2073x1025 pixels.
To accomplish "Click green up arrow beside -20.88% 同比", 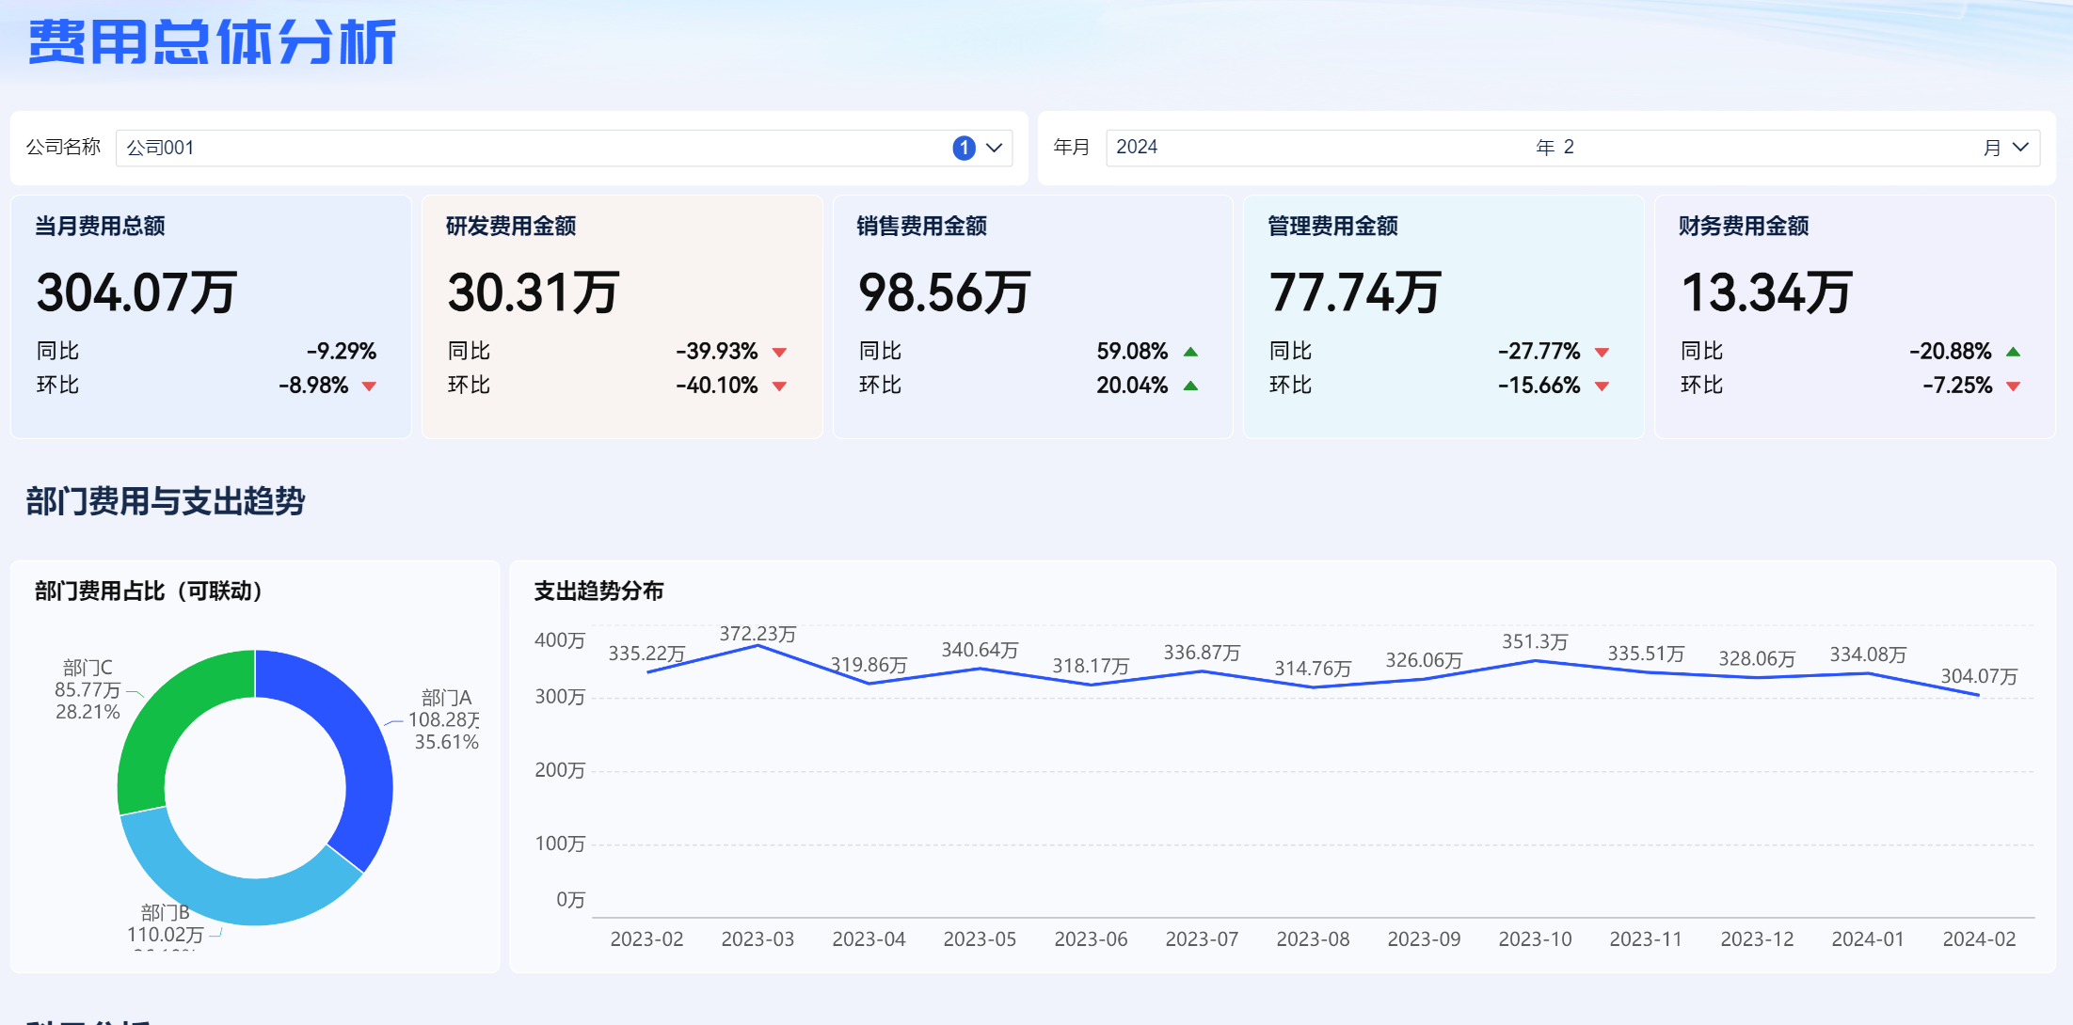I will (2013, 352).
